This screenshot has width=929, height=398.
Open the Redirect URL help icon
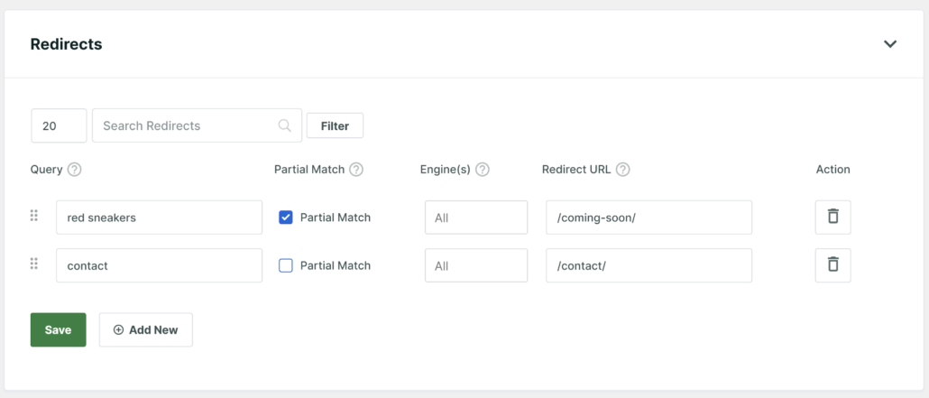622,170
